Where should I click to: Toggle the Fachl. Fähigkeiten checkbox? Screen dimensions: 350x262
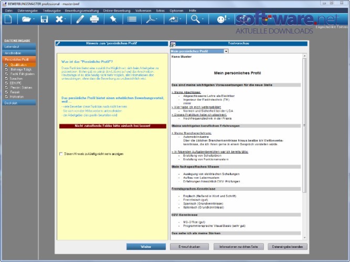coord(6,74)
